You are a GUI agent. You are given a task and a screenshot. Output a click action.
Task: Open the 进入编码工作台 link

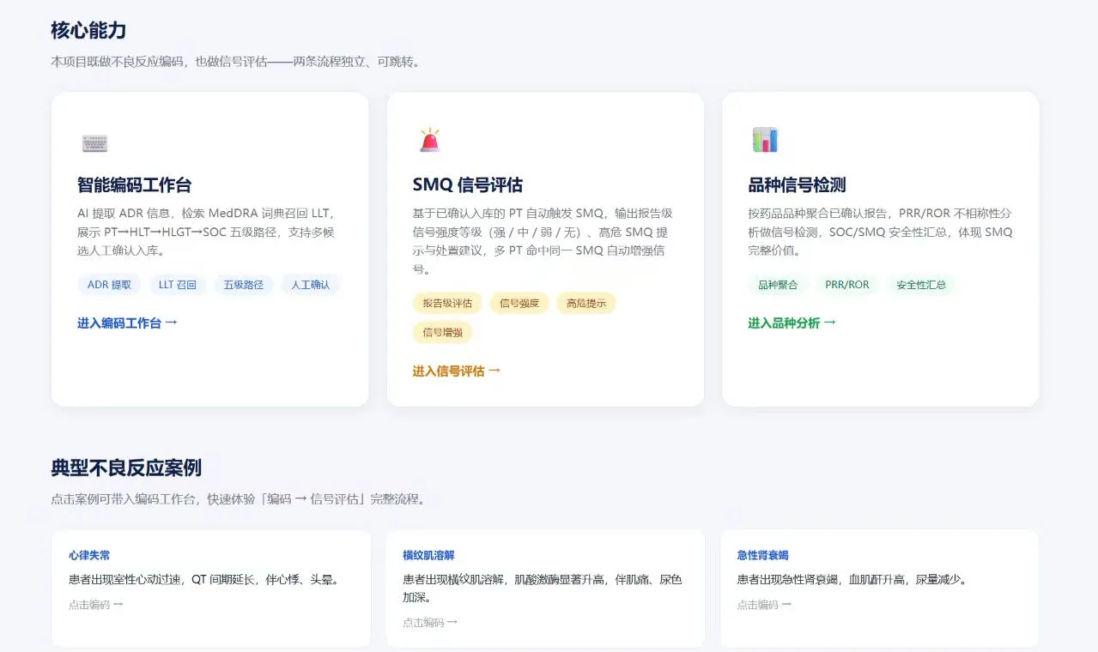coord(127,323)
